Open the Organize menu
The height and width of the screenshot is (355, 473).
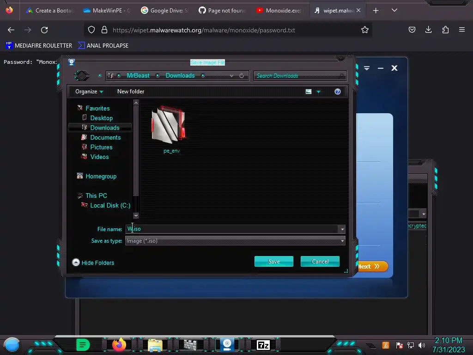point(89,92)
